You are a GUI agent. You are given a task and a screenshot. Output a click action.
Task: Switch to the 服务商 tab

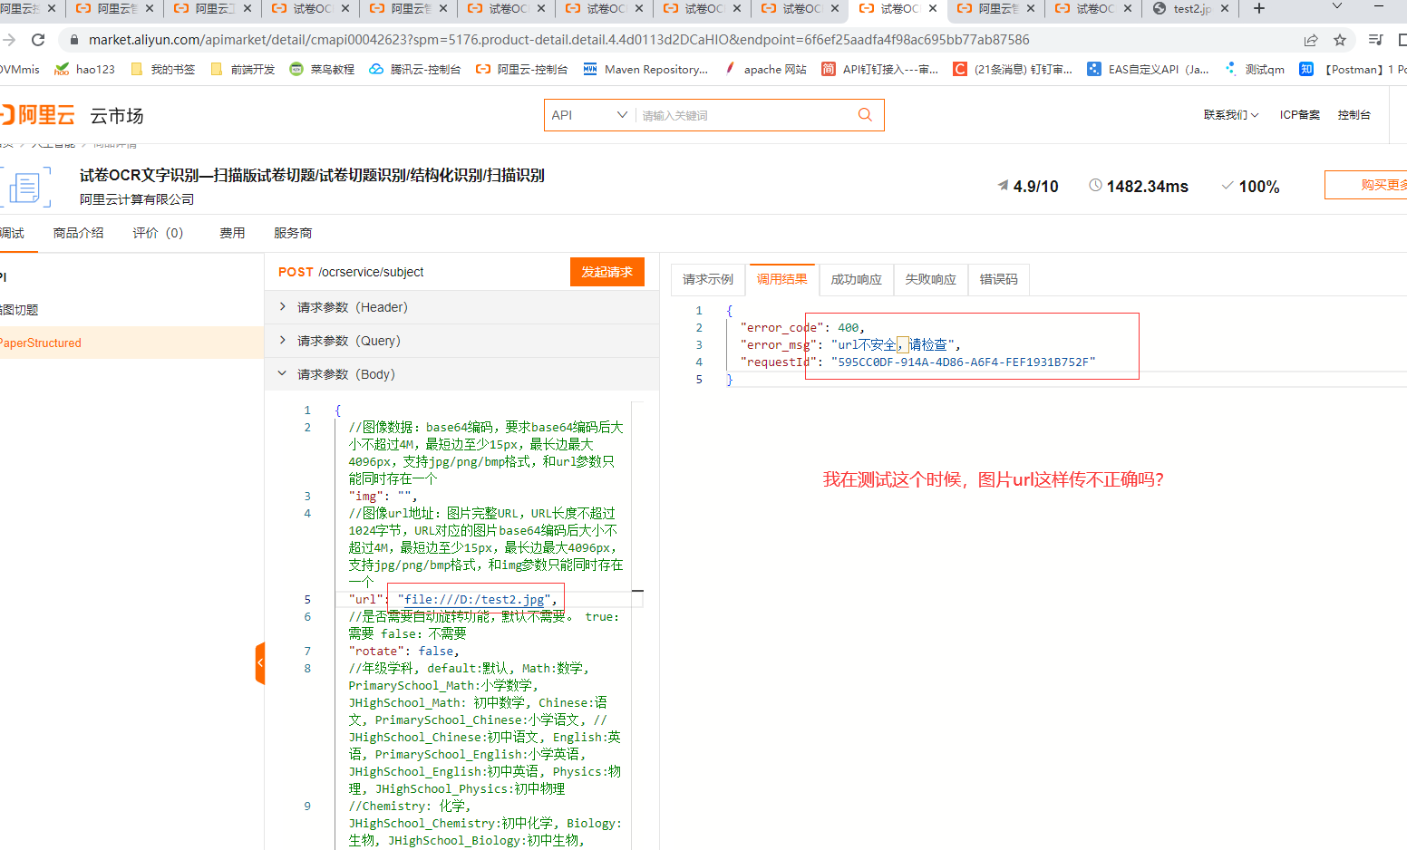pos(293,233)
